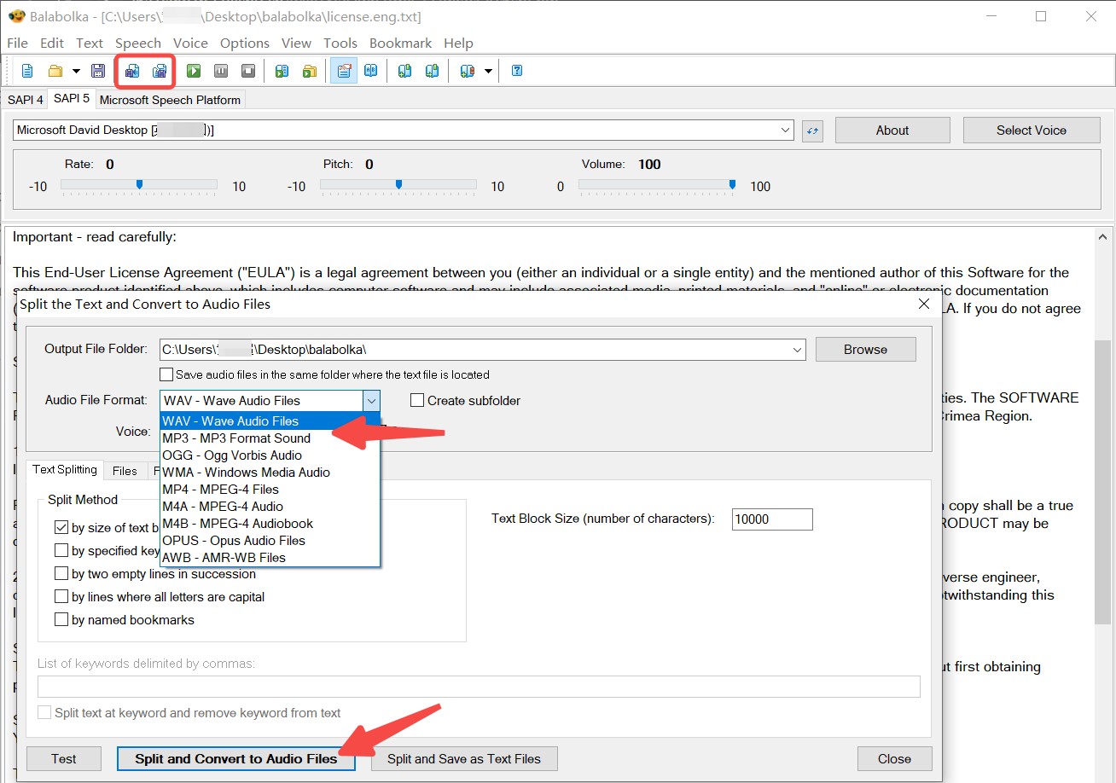This screenshot has width=1116, height=783.
Task: Open a file using the folder icon
Action: [55, 71]
